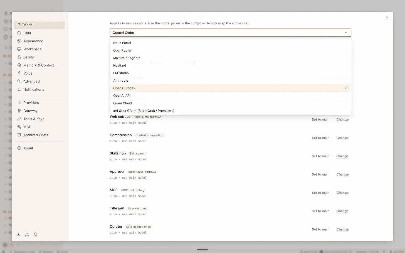Set Approval model to main
405x253 pixels.
(x=320, y=174)
